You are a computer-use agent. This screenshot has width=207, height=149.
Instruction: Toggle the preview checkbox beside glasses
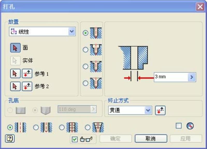(x=75, y=139)
